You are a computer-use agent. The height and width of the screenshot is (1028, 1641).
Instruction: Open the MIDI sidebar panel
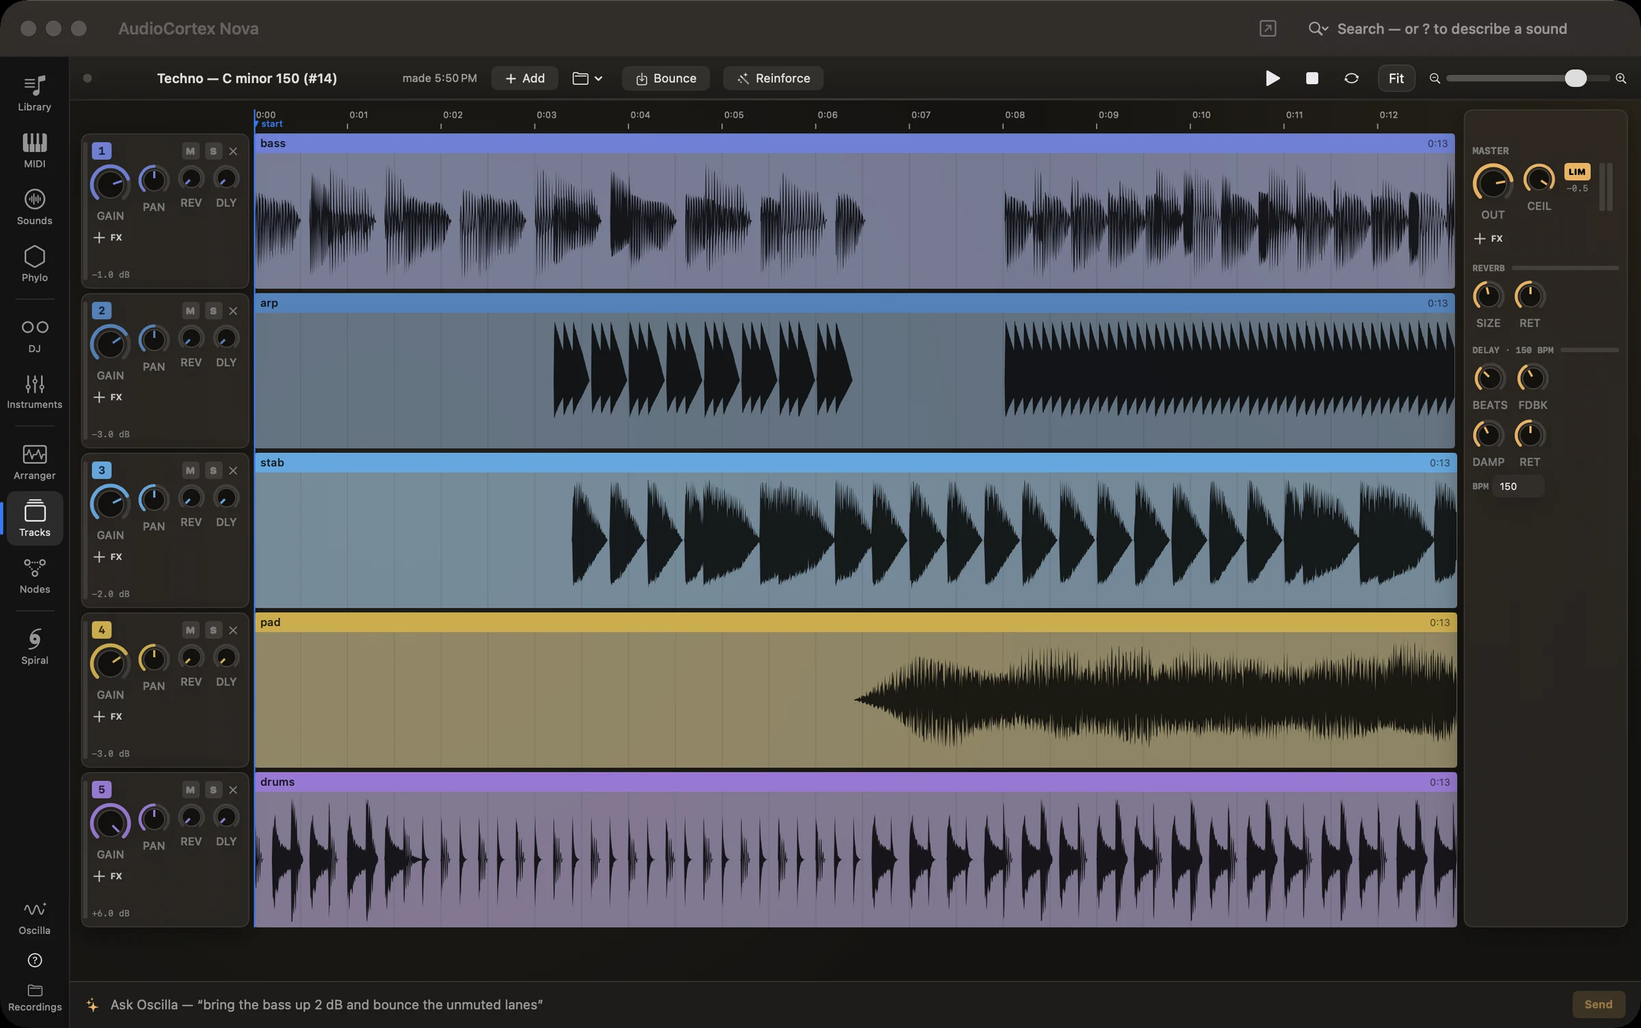(34, 150)
